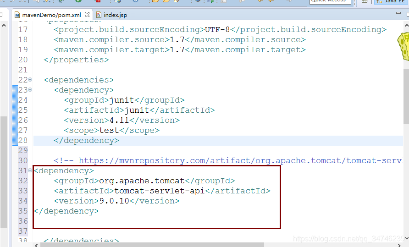
Task: Click the version value 4.11
Action: click(x=119, y=120)
